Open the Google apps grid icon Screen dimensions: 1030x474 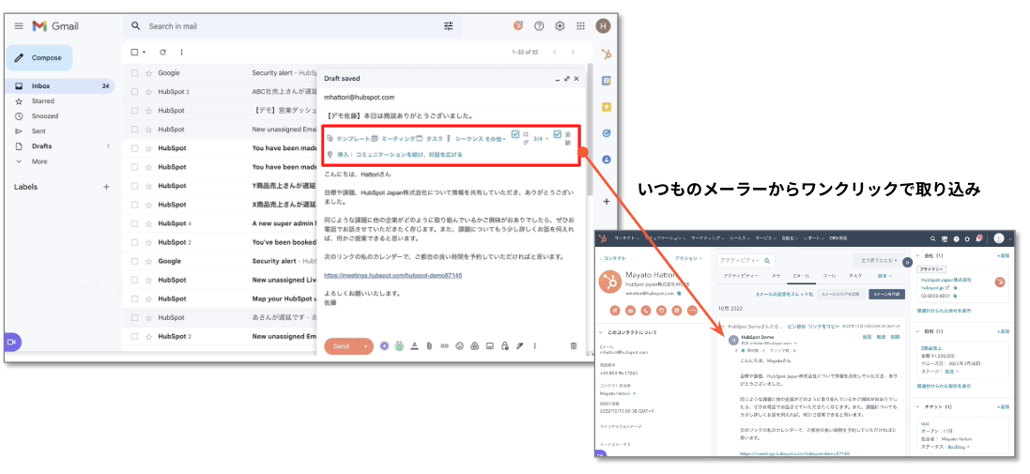[580, 26]
